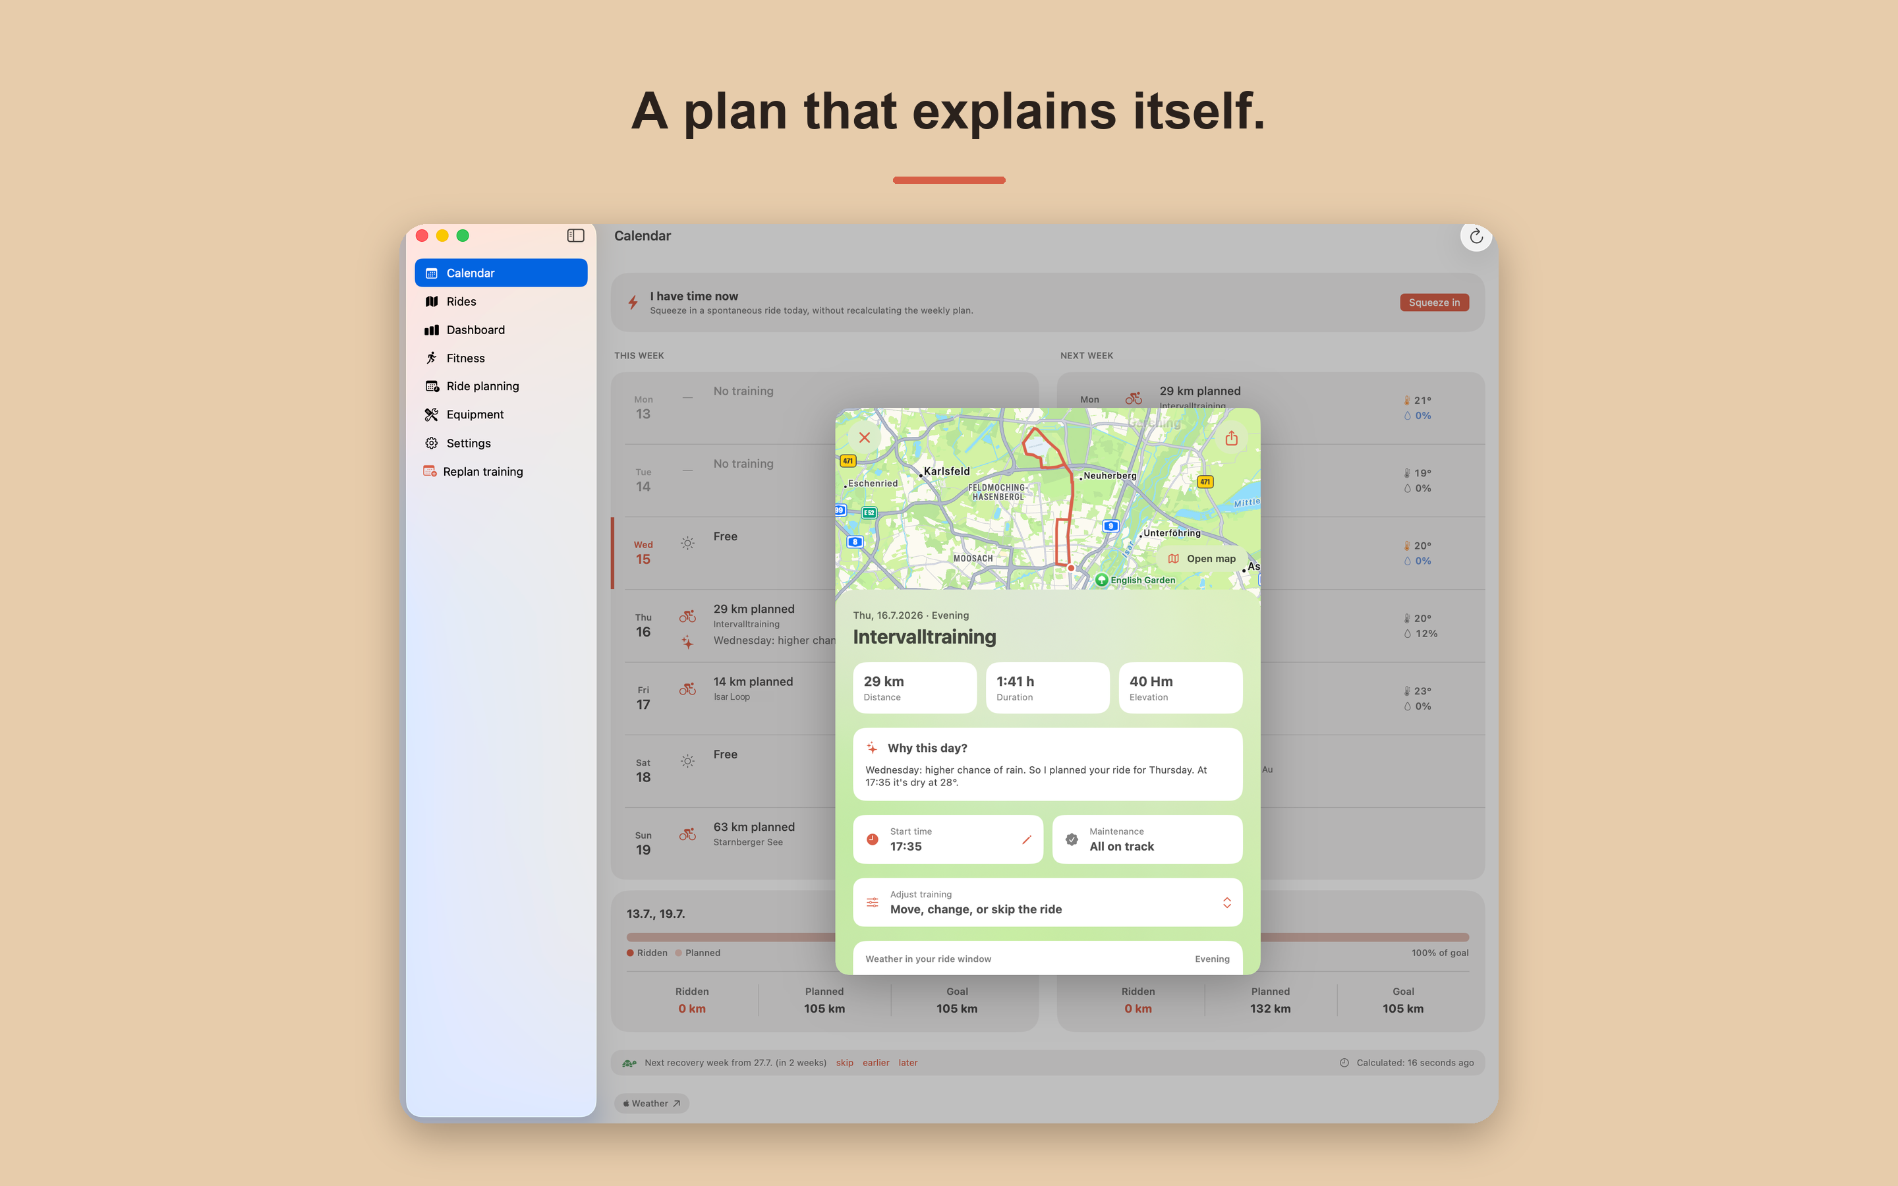Click the Weather in your ride window card
This screenshot has height=1186, width=1898.
(1047, 959)
